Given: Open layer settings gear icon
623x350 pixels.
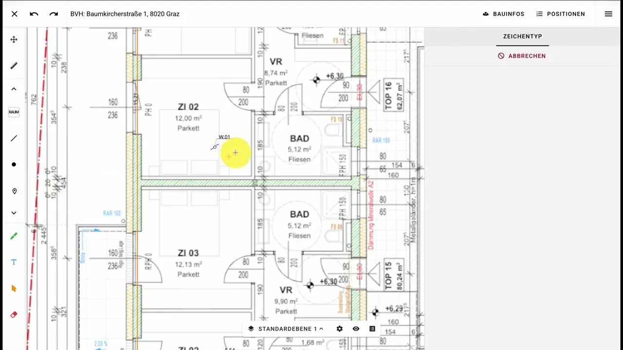Looking at the screenshot, I should [340, 329].
